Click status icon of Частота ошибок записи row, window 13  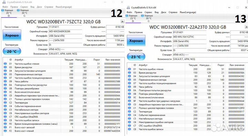[x=130, y=129]
